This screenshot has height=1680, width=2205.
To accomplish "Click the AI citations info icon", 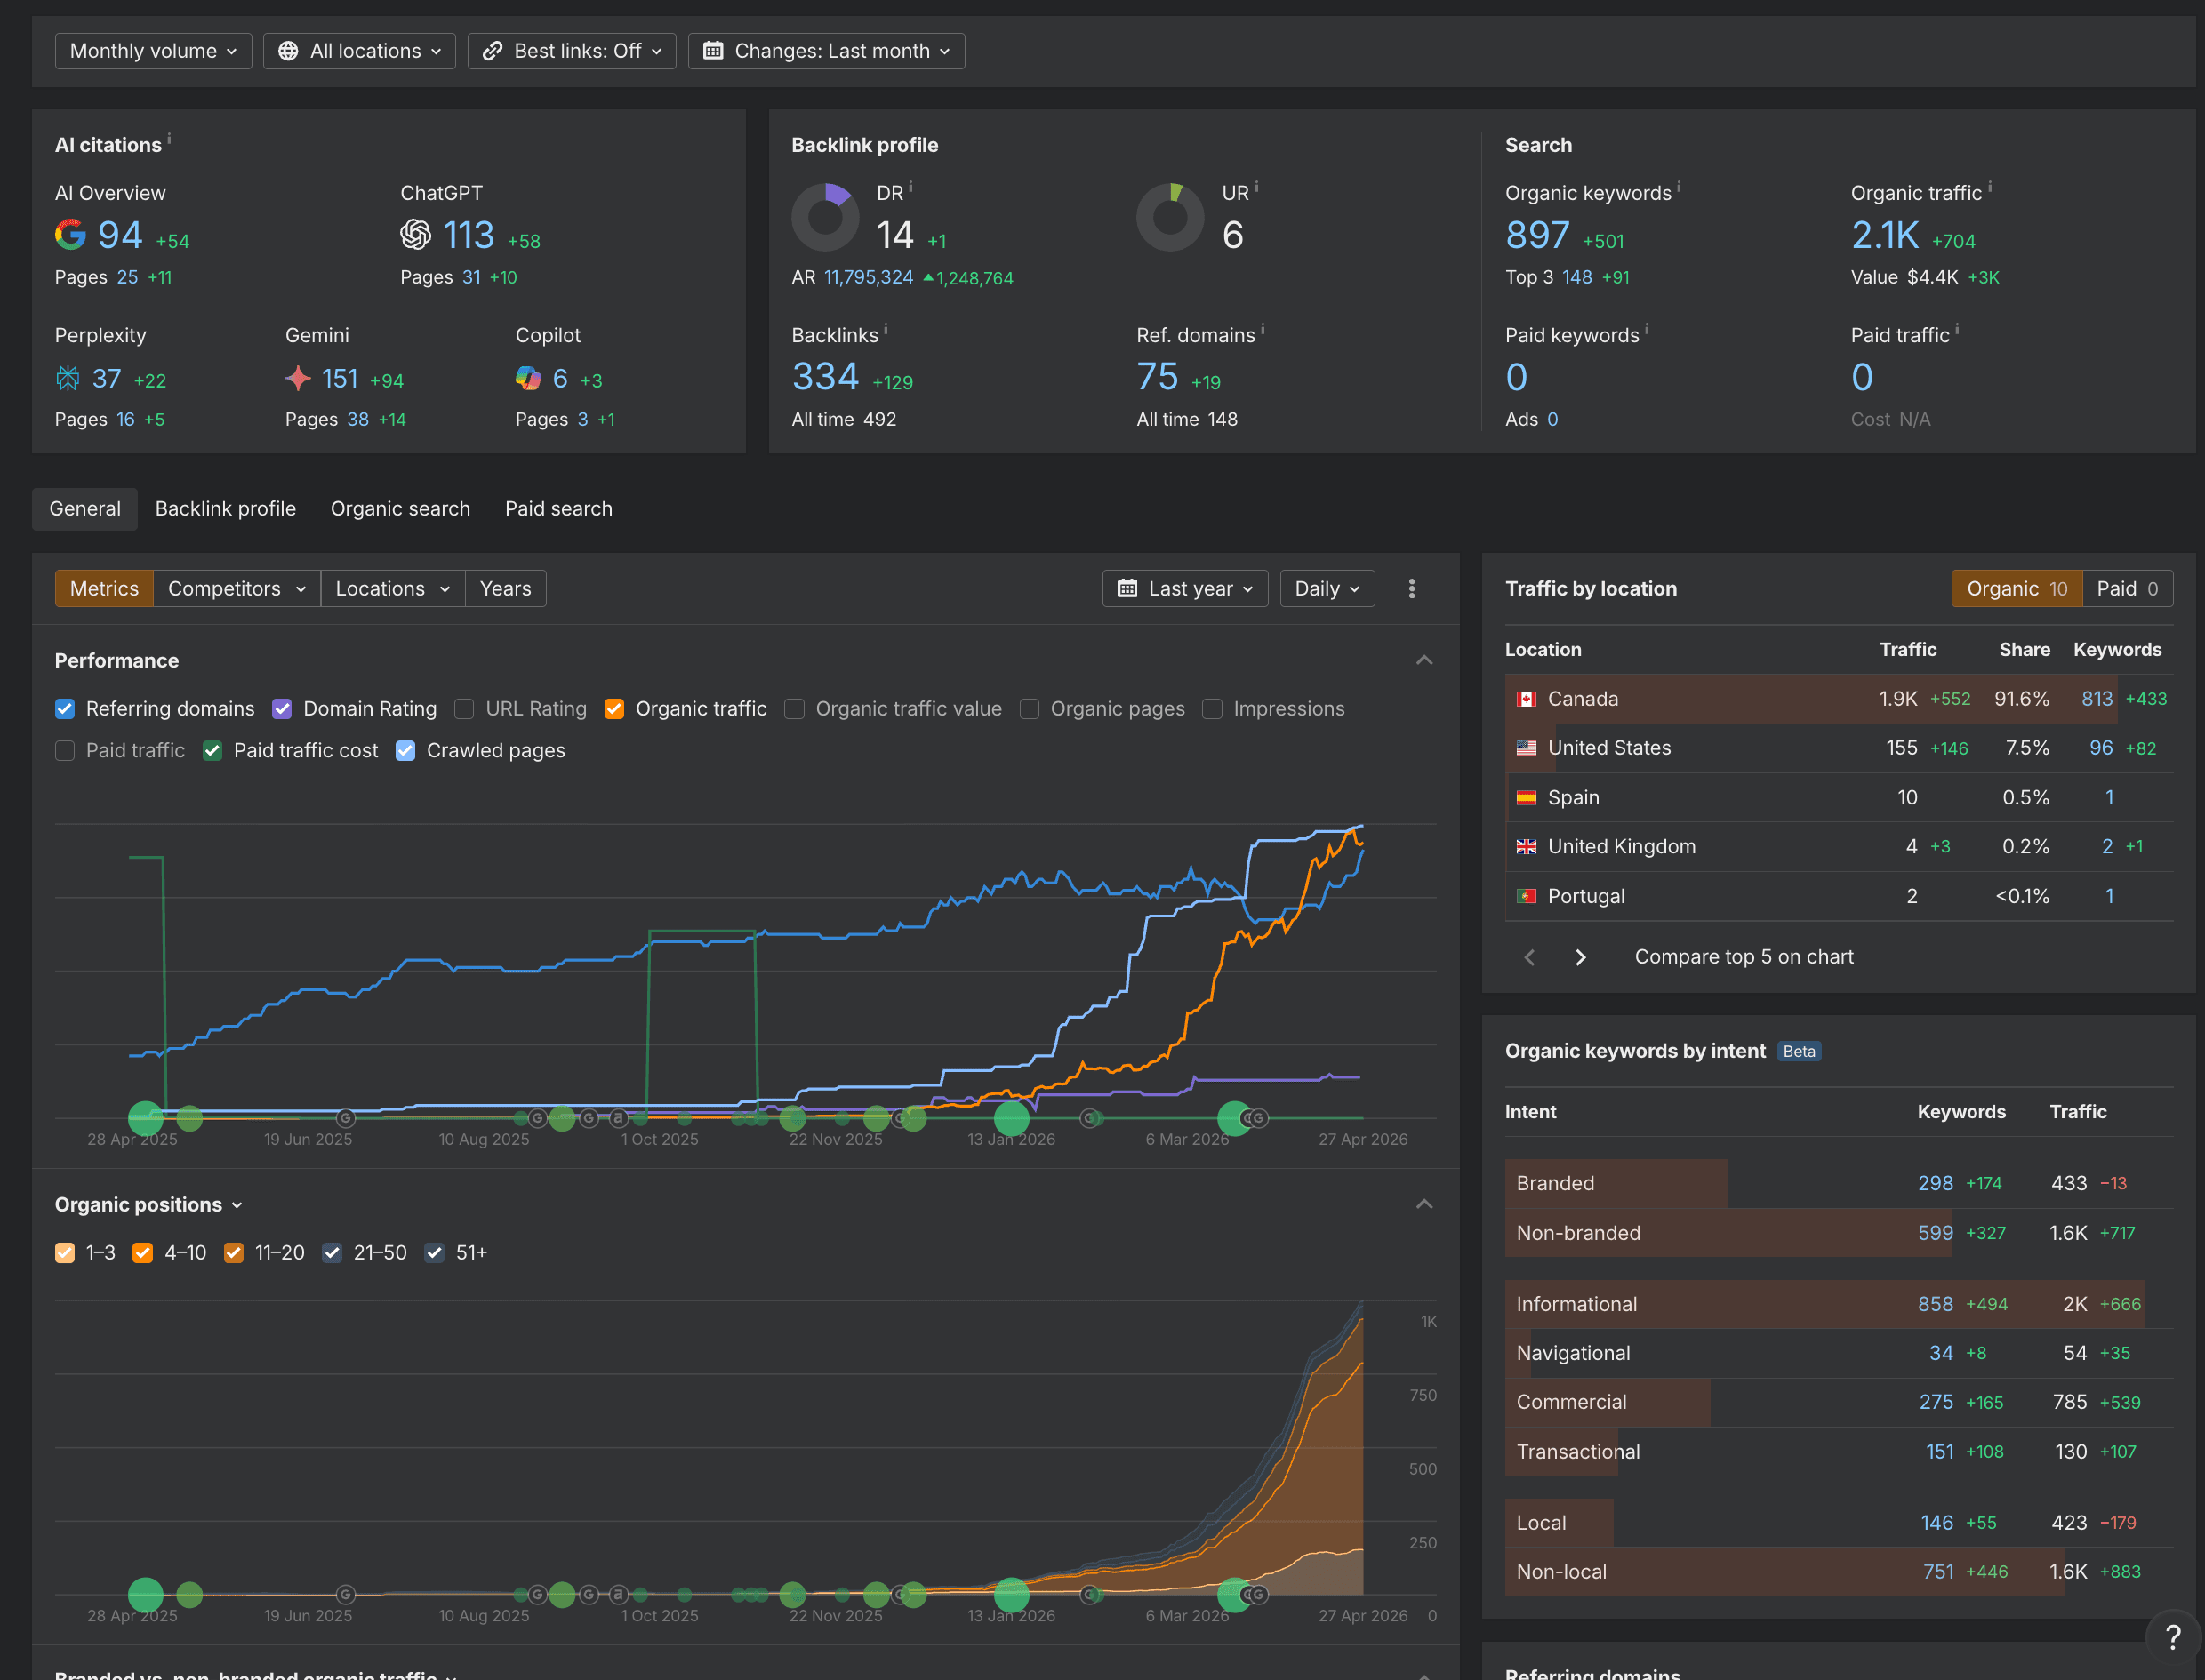I will point(169,138).
